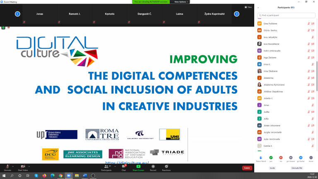Open Windows taskbar search

tap(12, 176)
